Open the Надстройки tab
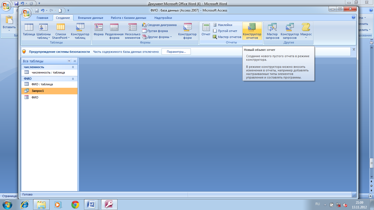The width and height of the screenshot is (374, 210). click(x=163, y=18)
